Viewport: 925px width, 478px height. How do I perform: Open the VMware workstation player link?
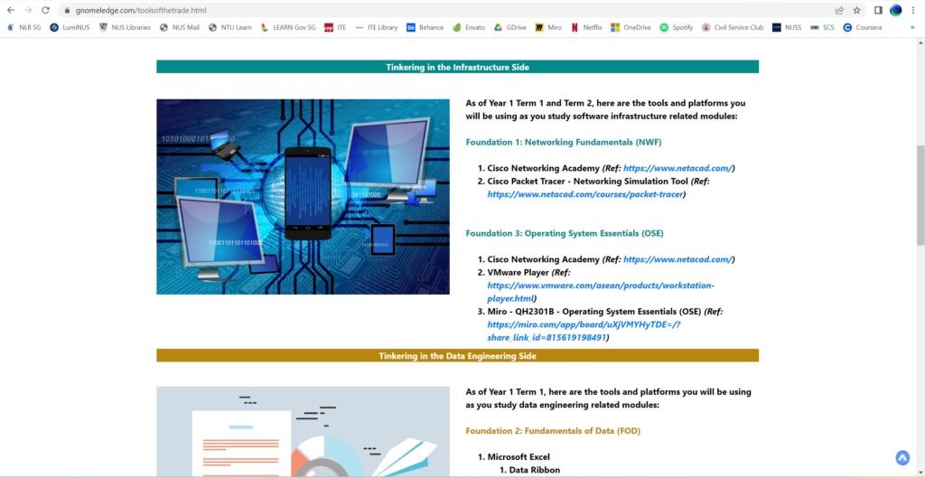(x=600, y=286)
